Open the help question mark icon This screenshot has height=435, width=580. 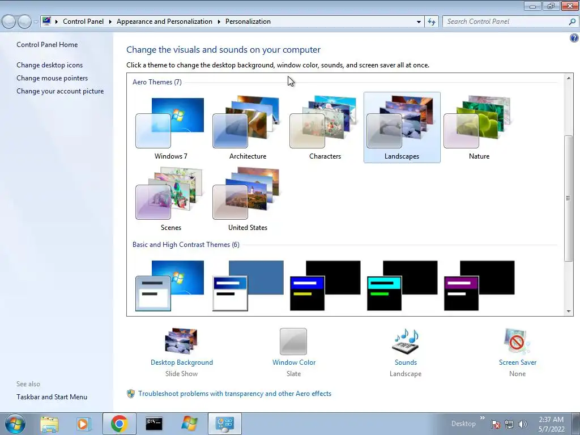[x=574, y=38]
